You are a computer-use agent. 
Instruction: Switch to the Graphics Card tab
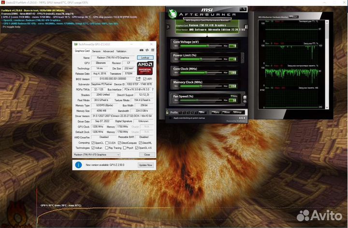pyautogui.click(x=82, y=51)
